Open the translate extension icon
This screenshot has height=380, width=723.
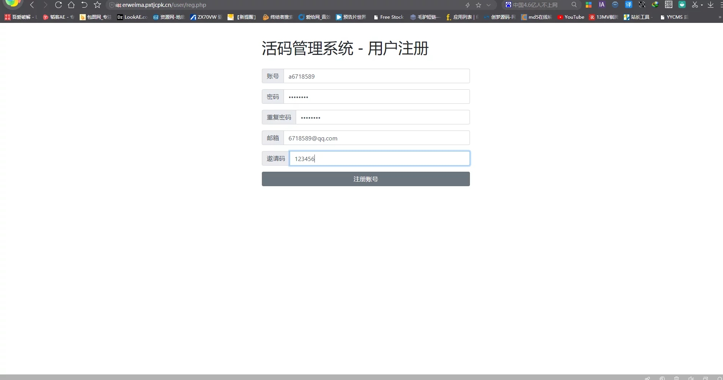tap(628, 5)
